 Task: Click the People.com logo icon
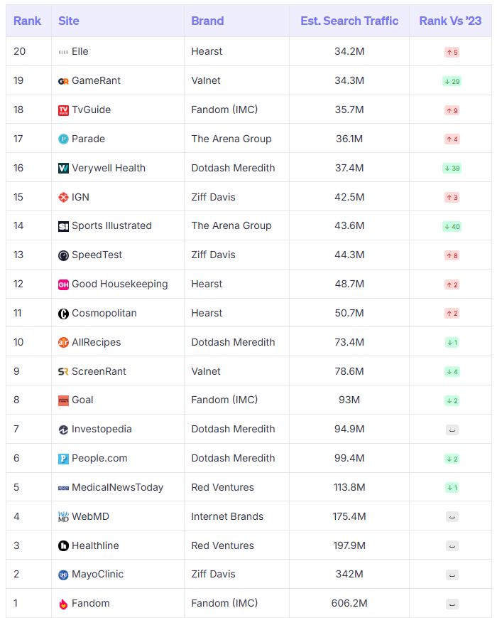(64, 459)
